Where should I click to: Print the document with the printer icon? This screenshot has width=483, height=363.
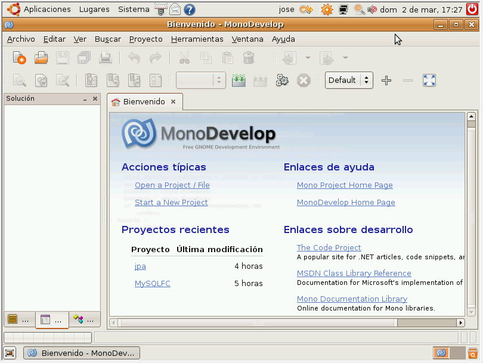pos(106,58)
